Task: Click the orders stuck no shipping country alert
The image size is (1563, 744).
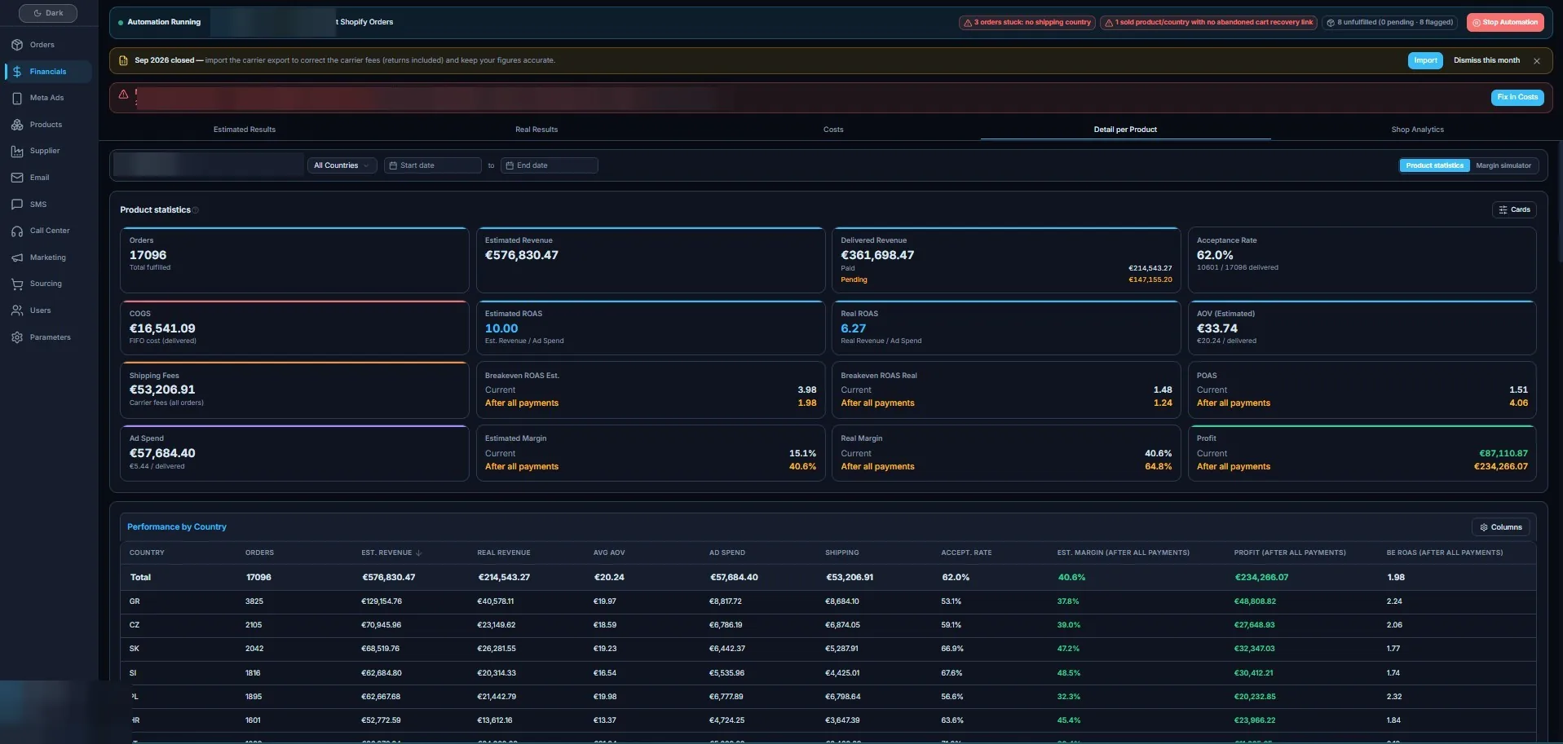Action: pyautogui.click(x=1027, y=23)
